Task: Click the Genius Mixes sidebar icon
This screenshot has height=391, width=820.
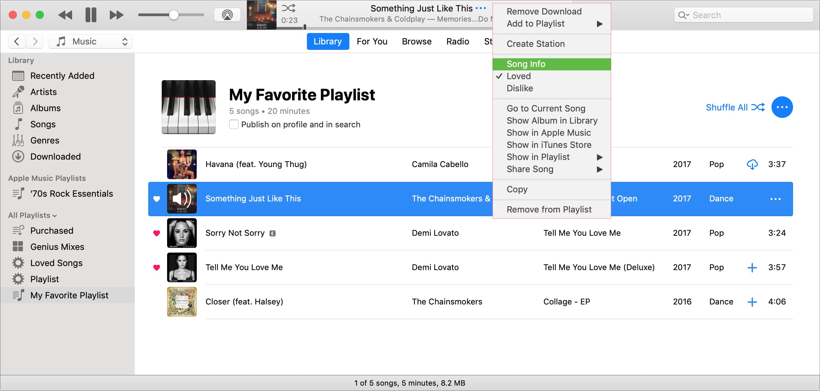Action: pos(18,246)
